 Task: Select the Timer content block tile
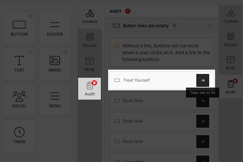pos(19,135)
